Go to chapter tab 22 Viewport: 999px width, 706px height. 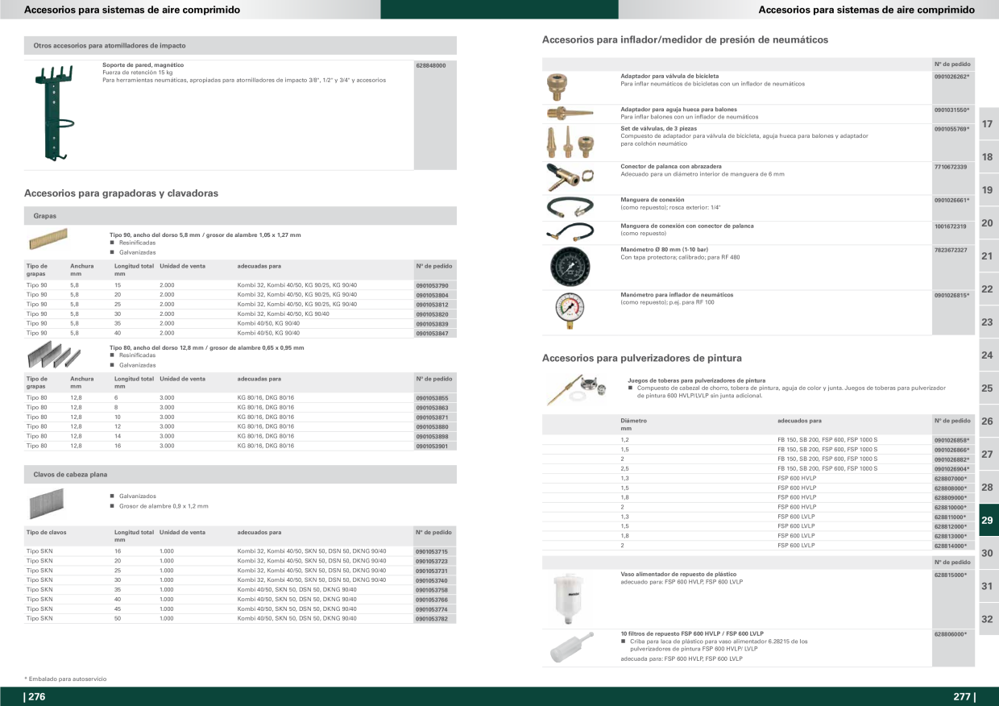pos(987,289)
